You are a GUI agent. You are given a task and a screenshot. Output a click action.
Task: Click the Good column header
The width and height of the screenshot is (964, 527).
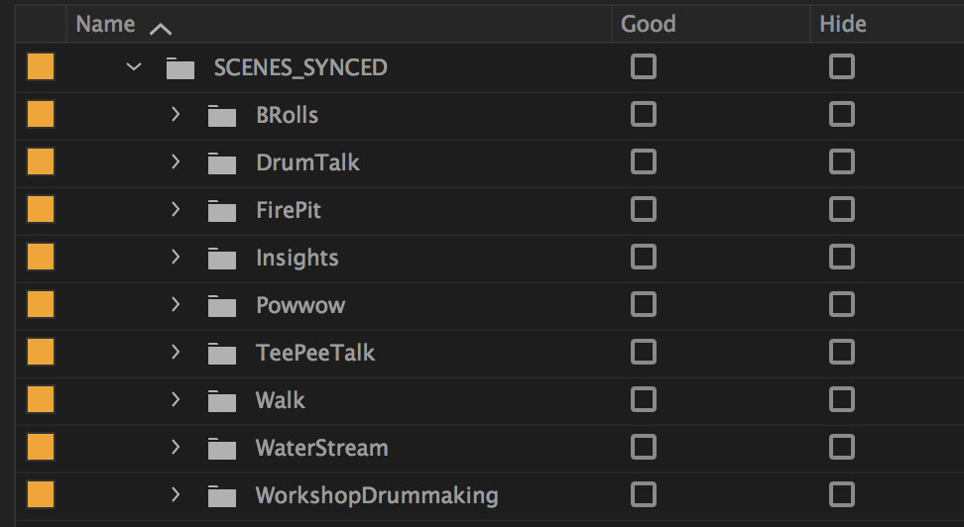(648, 25)
